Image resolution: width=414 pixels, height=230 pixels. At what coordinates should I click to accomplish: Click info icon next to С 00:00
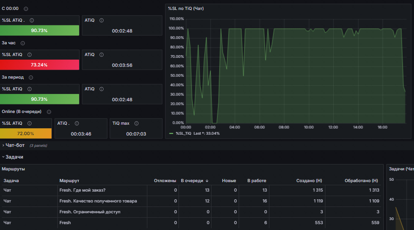26,9
